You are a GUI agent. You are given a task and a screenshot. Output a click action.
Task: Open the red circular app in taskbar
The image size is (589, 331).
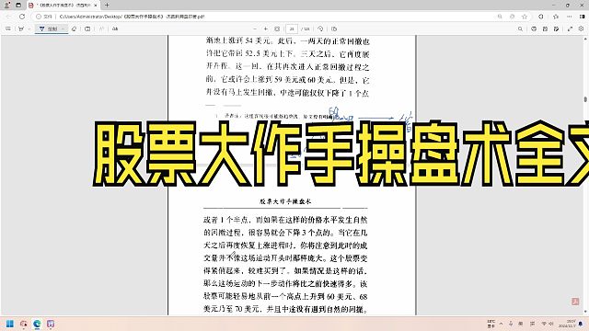(x=24, y=324)
